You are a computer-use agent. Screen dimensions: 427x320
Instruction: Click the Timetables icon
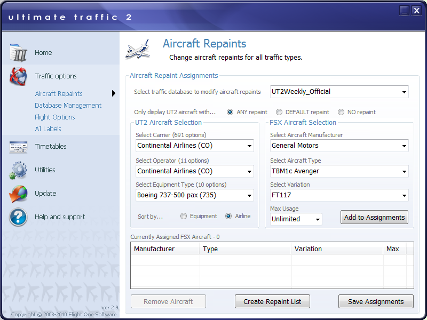(18, 147)
